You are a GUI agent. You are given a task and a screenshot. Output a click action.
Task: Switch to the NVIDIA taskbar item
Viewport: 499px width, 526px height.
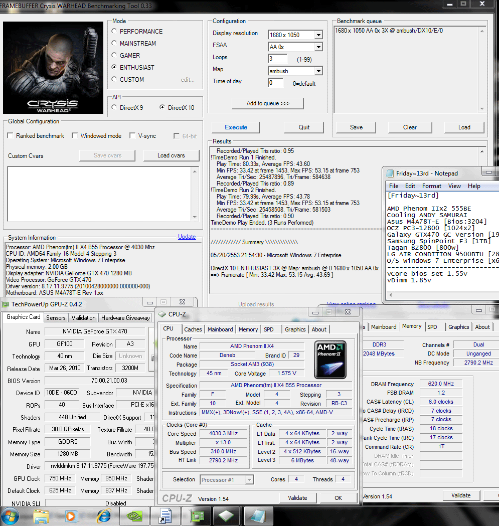[134, 516]
